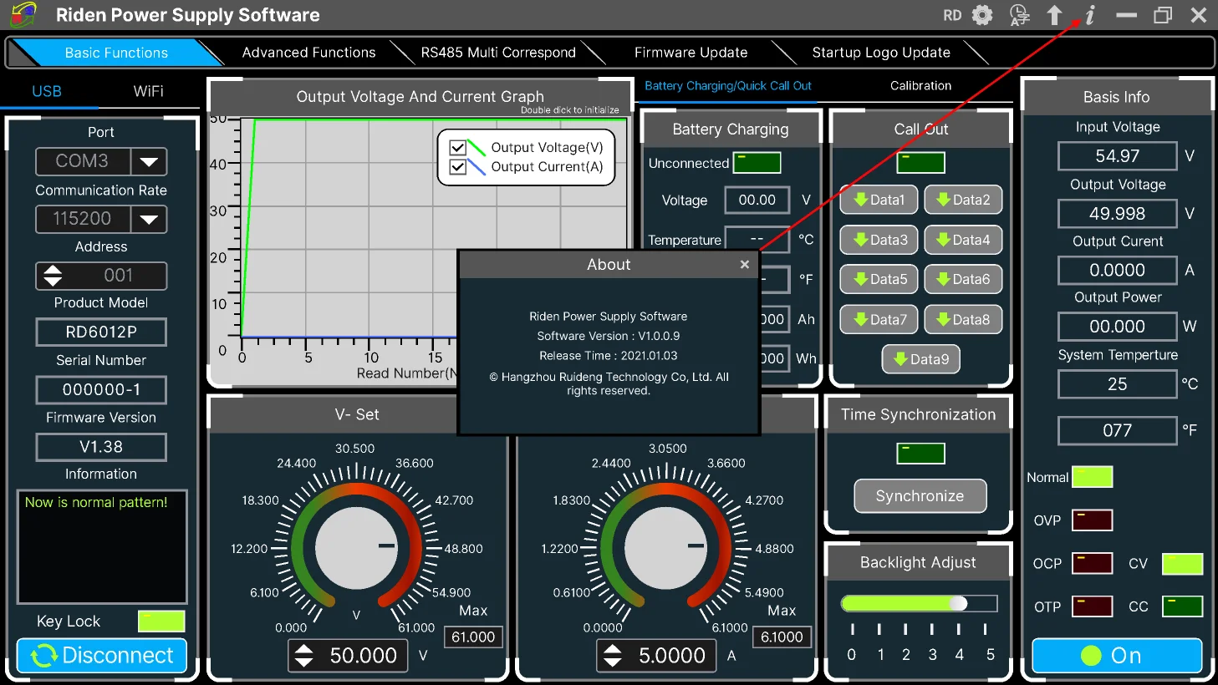
Task: Open the settings gear icon in title bar
Action: point(983,15)
